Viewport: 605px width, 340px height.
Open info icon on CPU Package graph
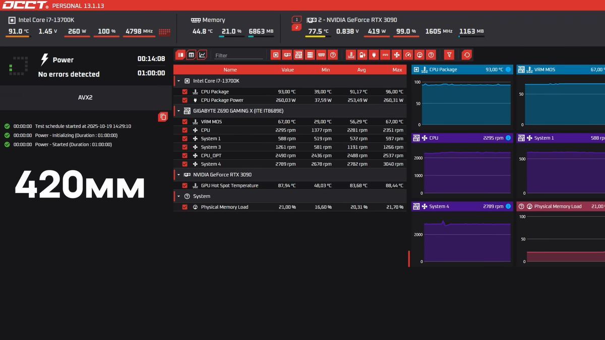508,70
